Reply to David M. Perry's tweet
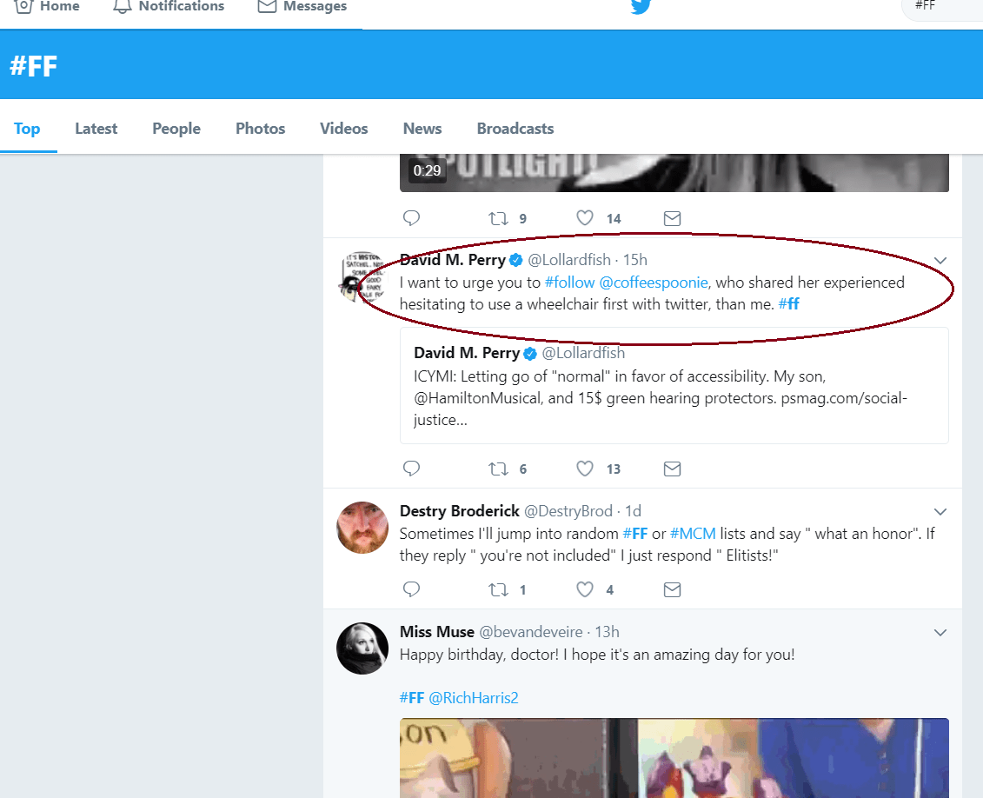The width and height of the screenshot is (983, 798). (411, 469)
